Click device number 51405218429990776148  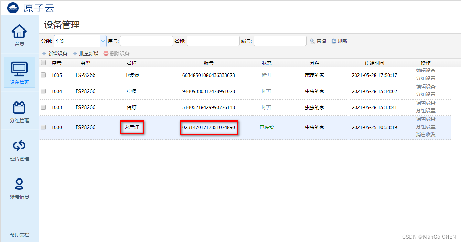pos(208,107)
